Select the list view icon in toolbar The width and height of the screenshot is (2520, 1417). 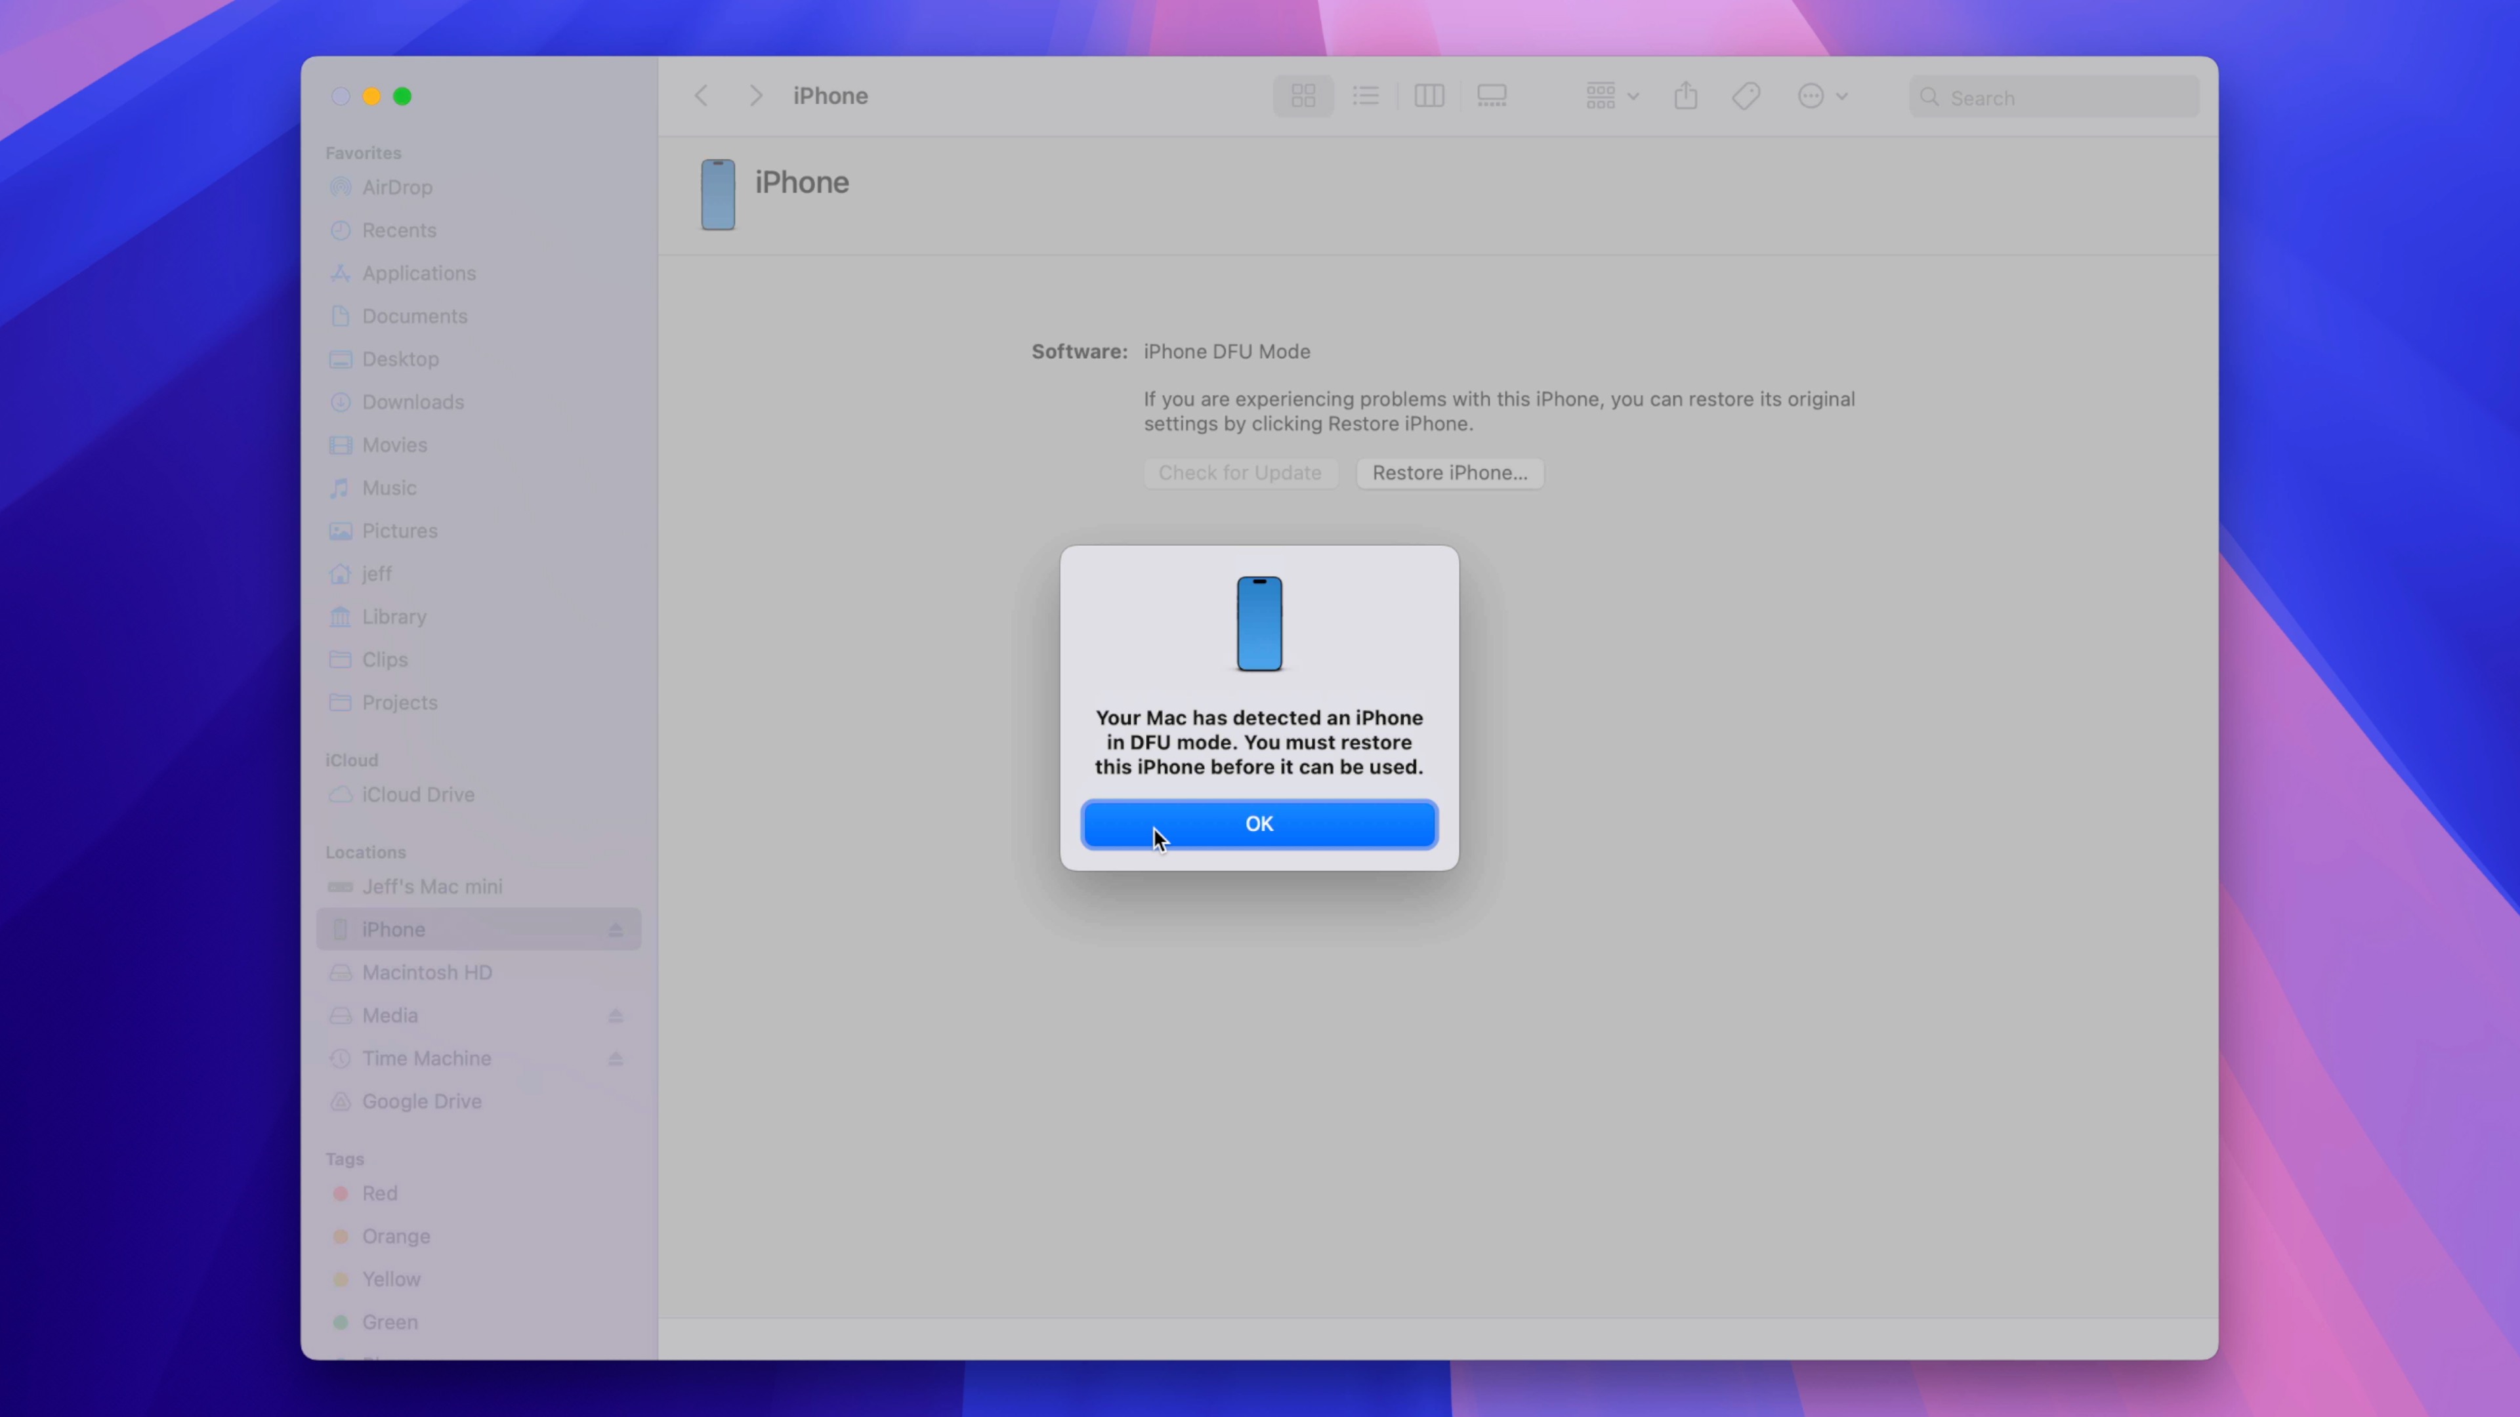point(1366,95)
